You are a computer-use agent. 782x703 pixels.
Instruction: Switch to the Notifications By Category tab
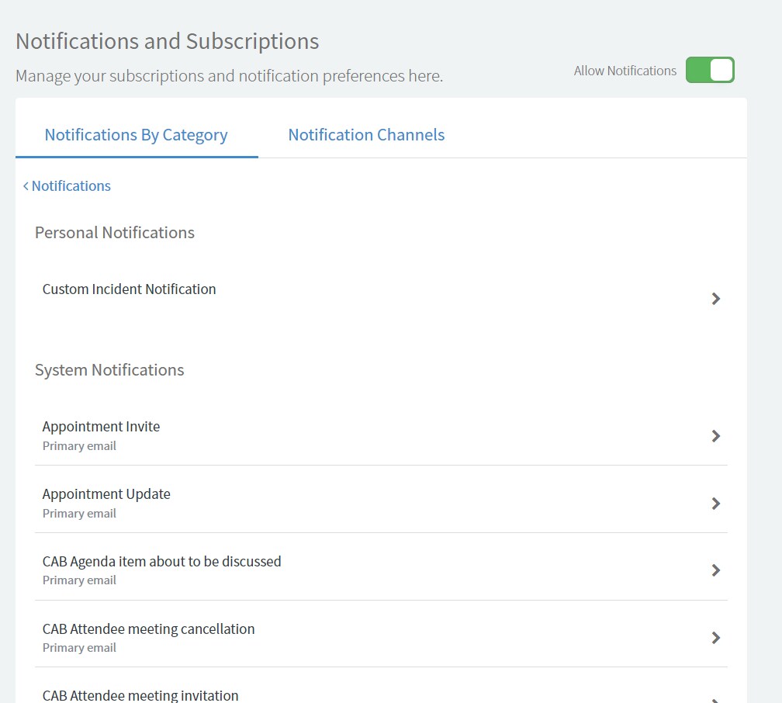[x=136, y=134]
